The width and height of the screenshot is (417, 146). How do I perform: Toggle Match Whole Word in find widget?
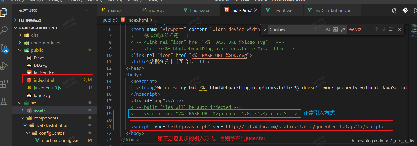coord(335,30)
